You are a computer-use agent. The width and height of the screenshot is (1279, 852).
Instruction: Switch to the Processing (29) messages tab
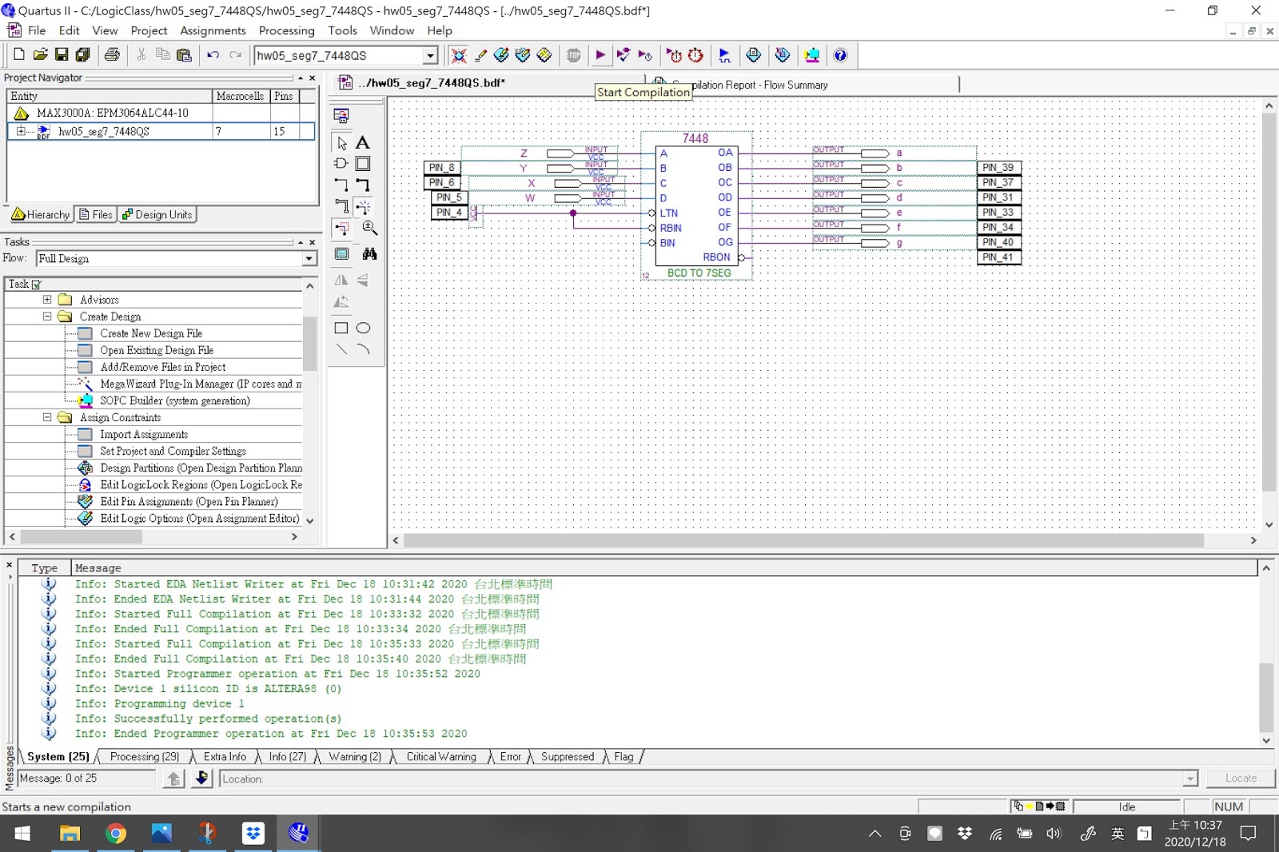[x=144, y=756]
